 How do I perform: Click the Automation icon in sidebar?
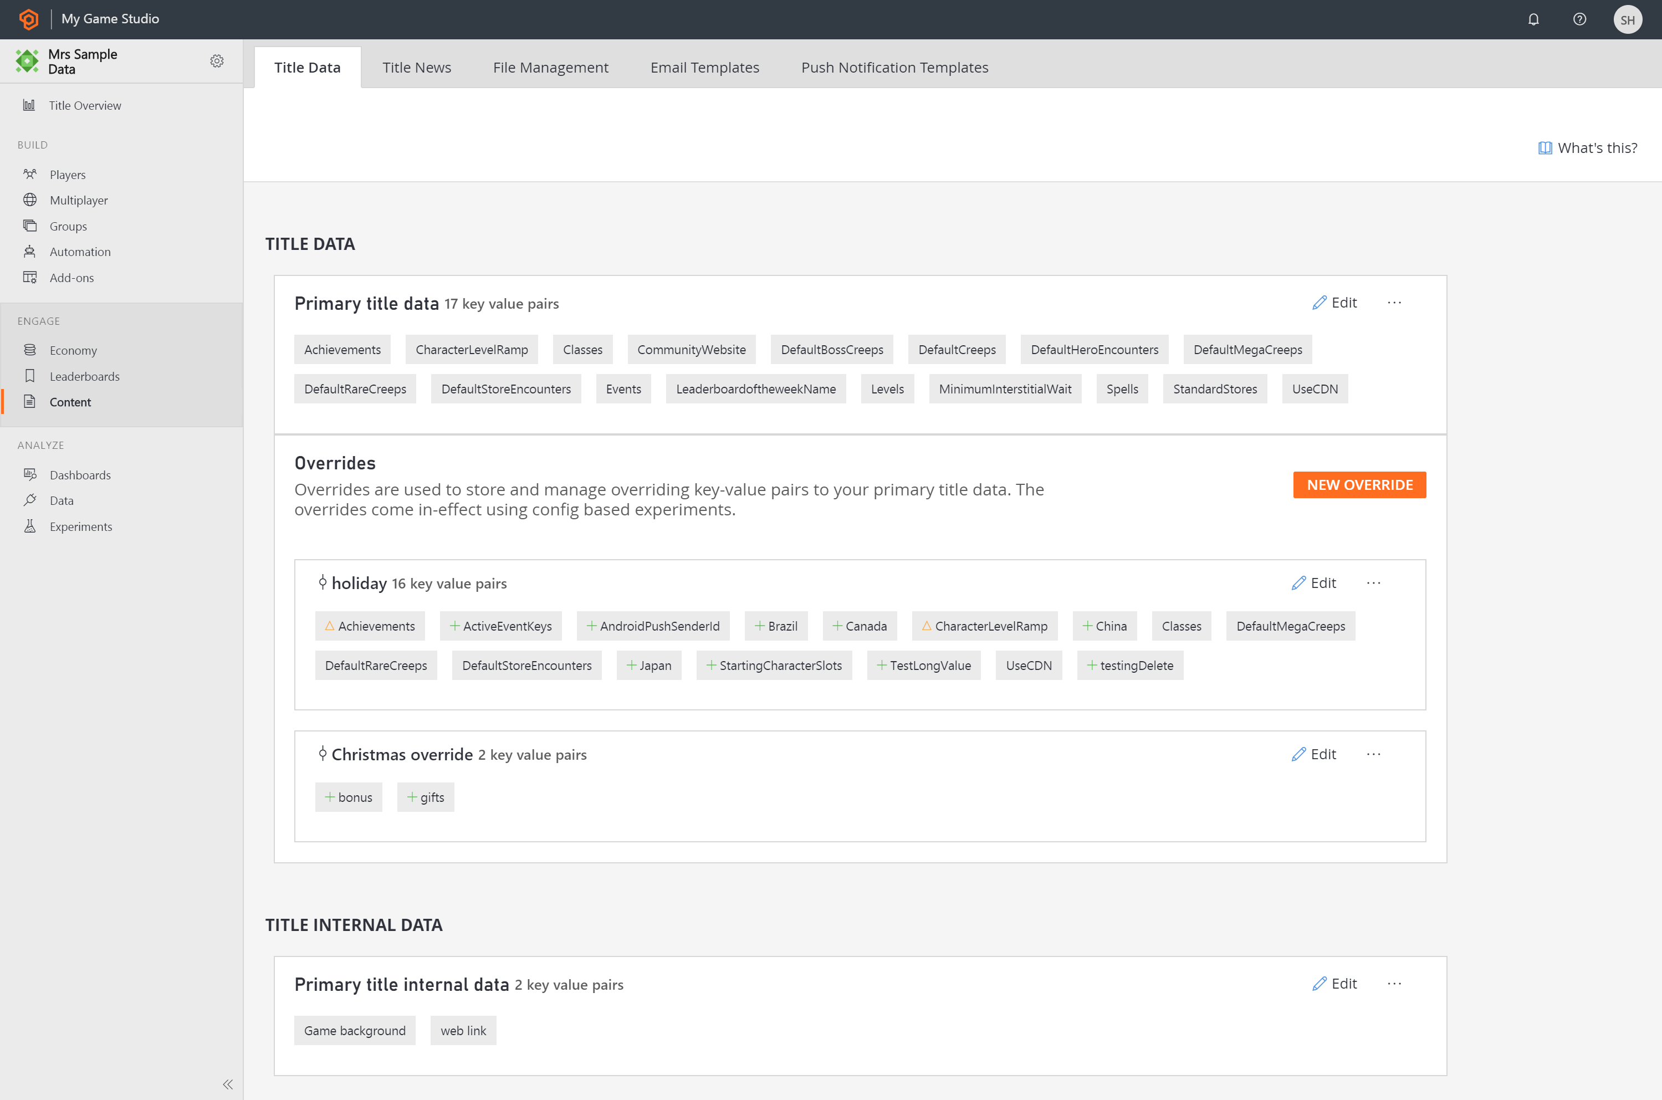30,250
